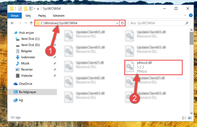This screenshot has width=197, height=127.
Task: Refresh the SysWOW64 folder view
Action: coord(122,23)
